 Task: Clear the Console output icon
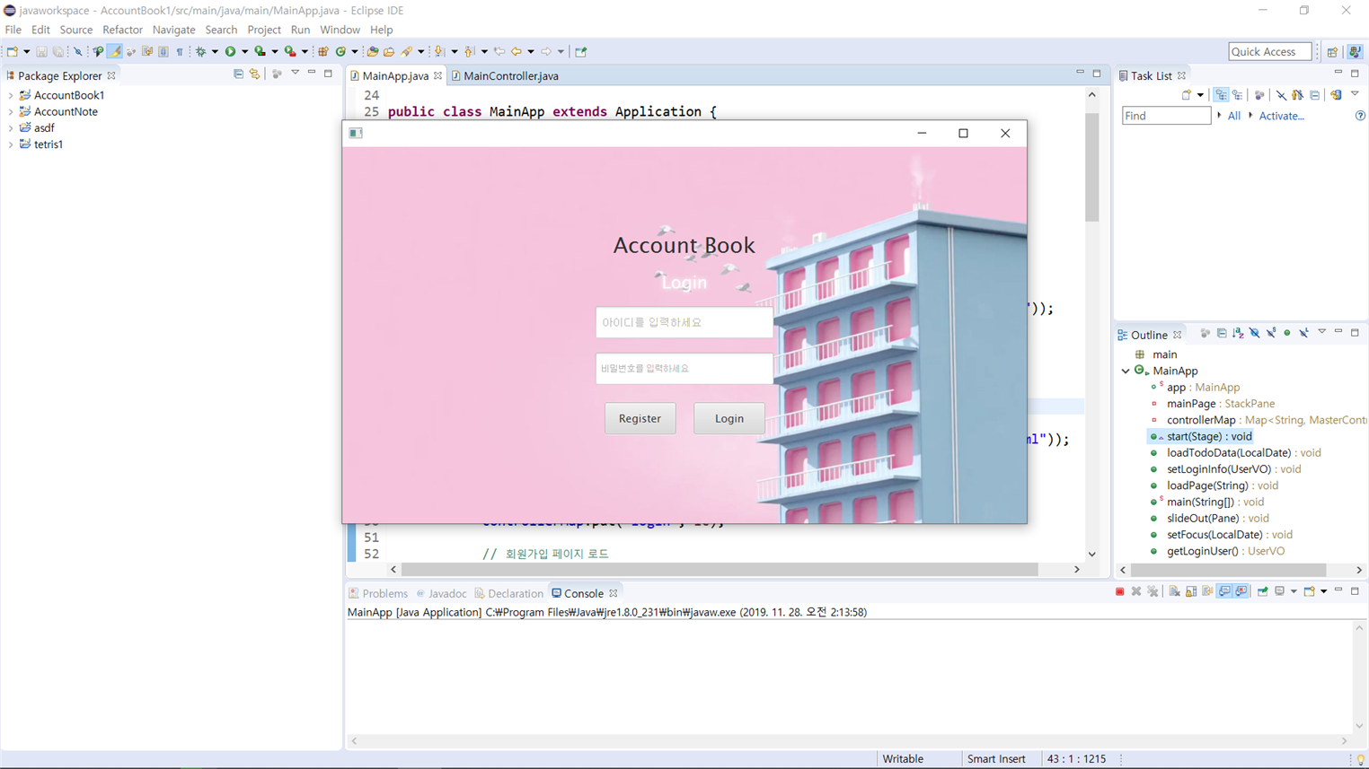1176,591
